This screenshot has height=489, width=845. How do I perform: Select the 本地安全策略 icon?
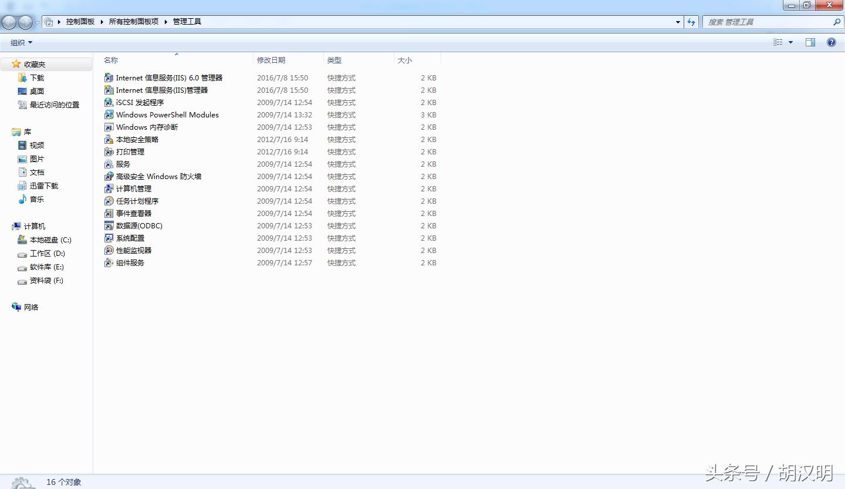109,139
